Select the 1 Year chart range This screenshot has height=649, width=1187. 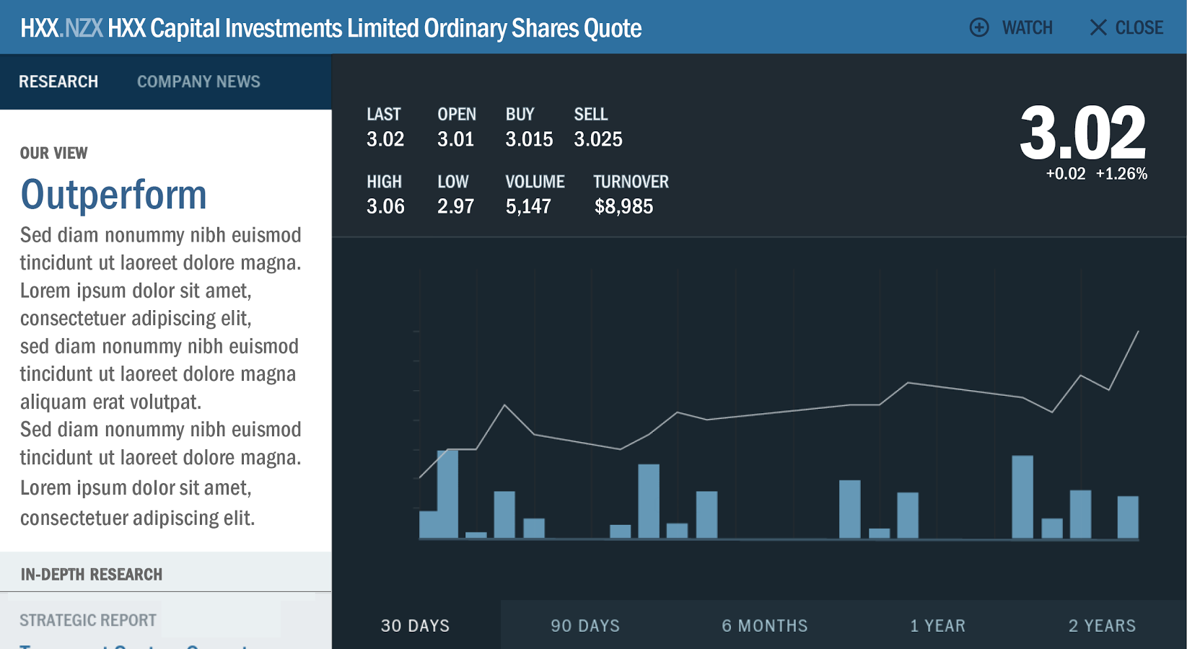pos(938,625)
